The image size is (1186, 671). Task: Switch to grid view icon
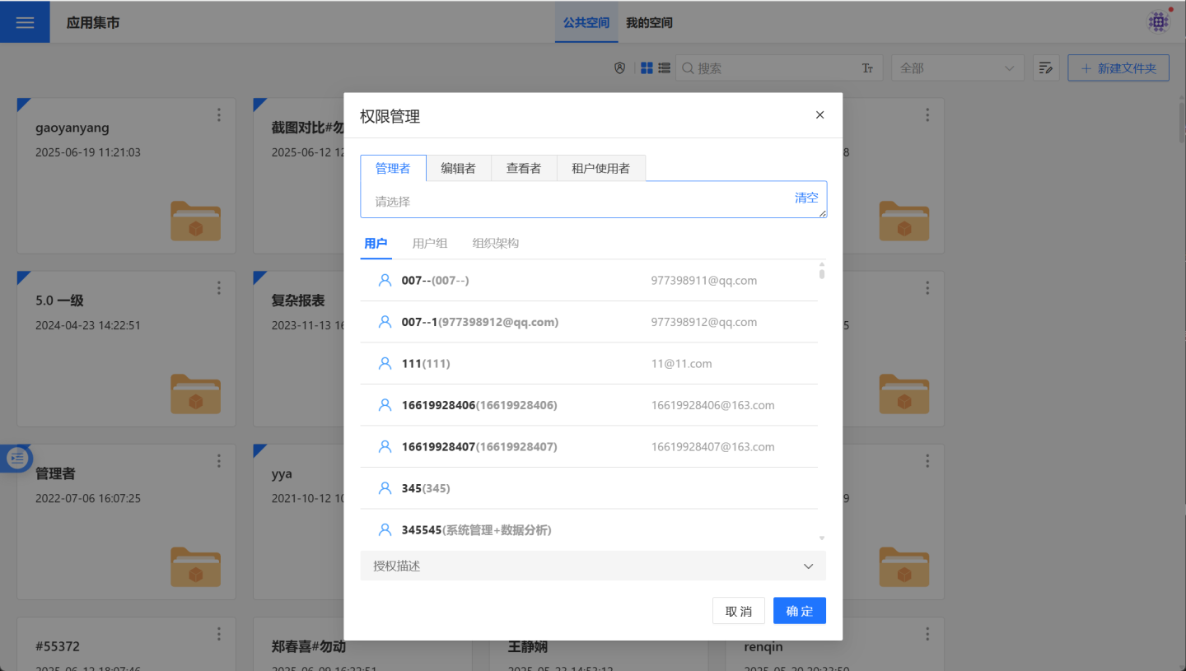(x=647, y=68)
